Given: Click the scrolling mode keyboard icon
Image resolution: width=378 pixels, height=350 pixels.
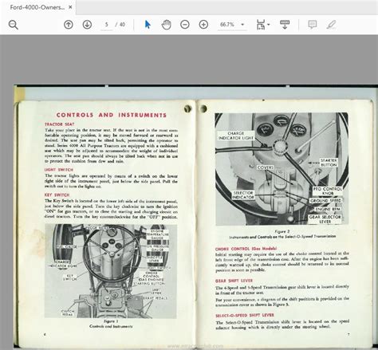Looking at the screenshot, I should click(x=285, y=25).
